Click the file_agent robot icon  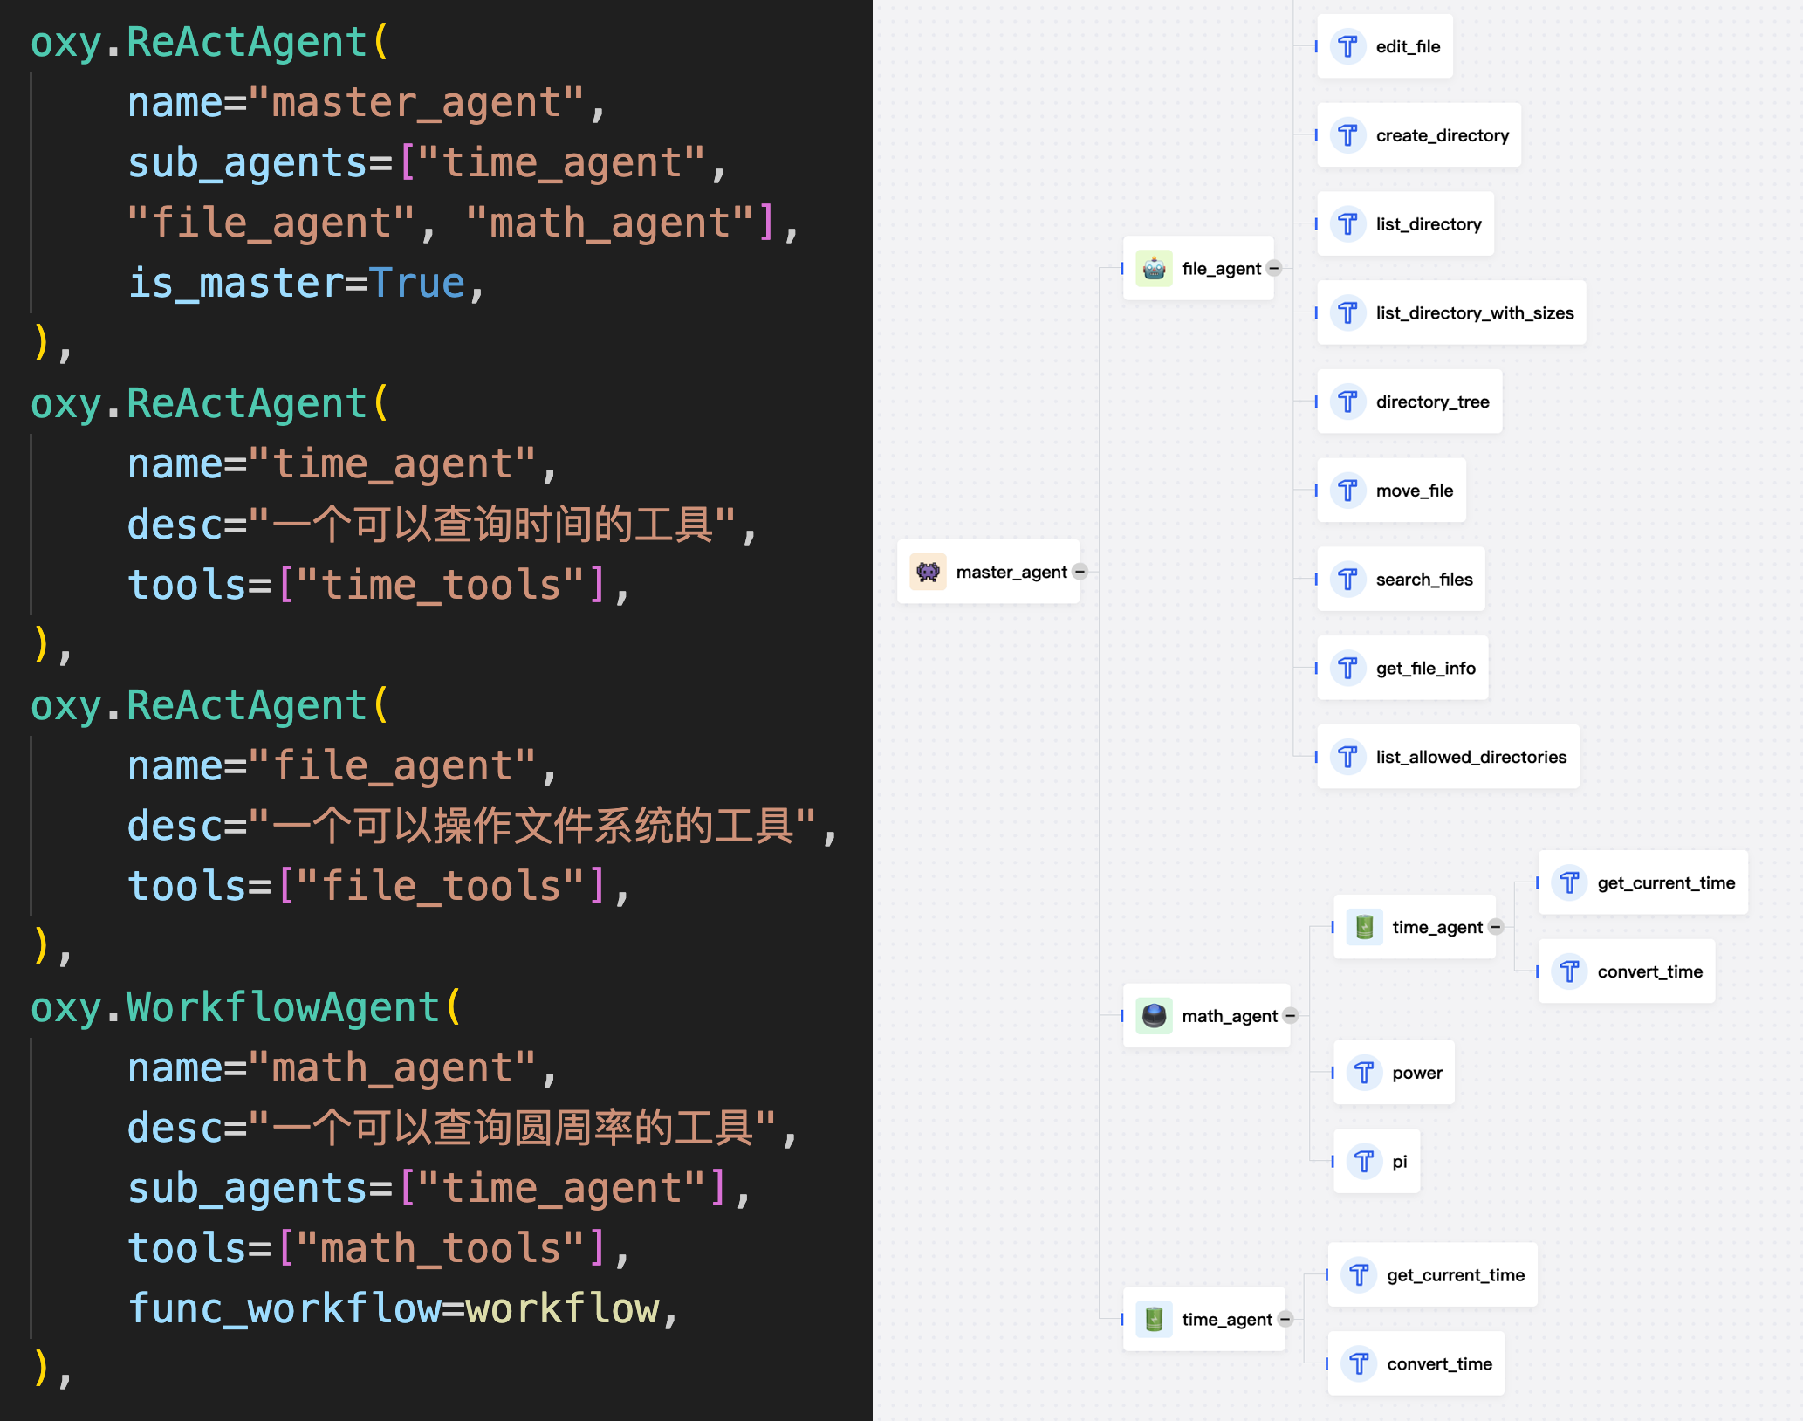pyautogui.click(x=1154, y=269)
